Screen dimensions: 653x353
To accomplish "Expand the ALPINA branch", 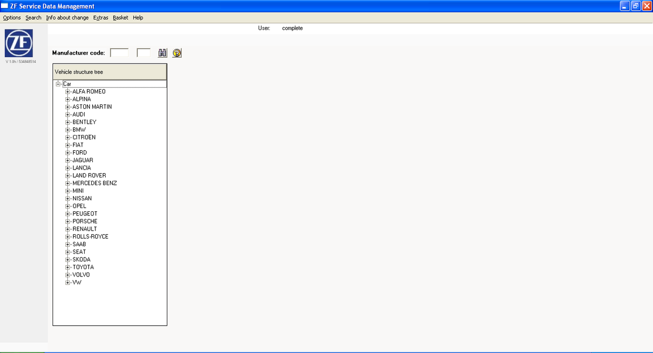I will click(68, 99).
